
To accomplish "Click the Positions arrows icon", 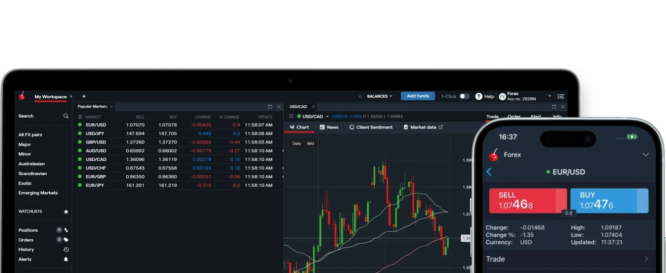I will 66,230.
